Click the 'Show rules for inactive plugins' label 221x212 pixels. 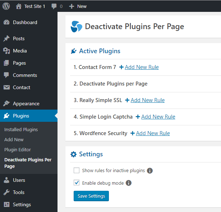pyautogui.click(x=114, y=171)
